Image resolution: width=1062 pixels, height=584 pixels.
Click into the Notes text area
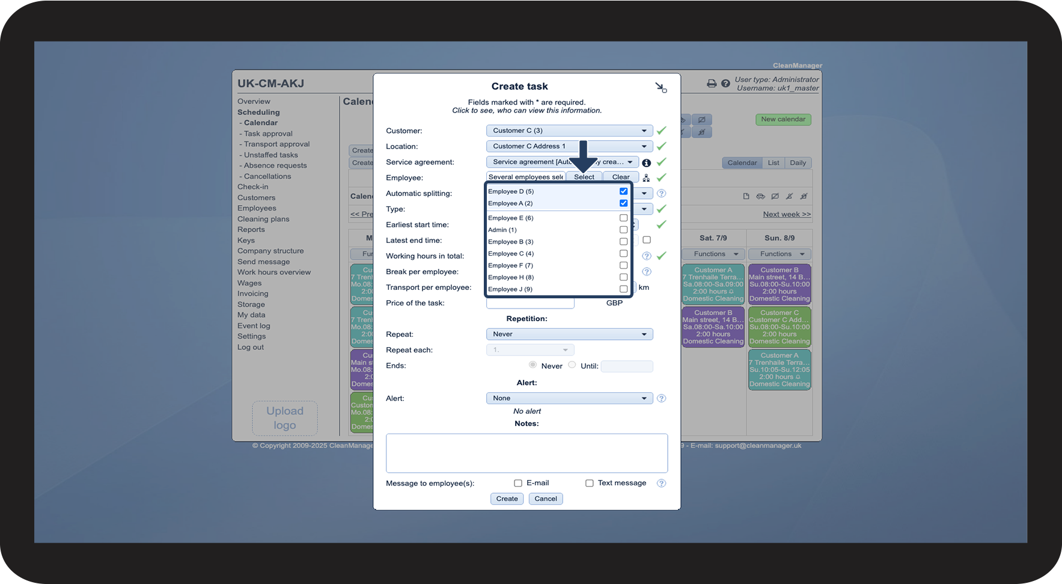(x=527, y=453)
